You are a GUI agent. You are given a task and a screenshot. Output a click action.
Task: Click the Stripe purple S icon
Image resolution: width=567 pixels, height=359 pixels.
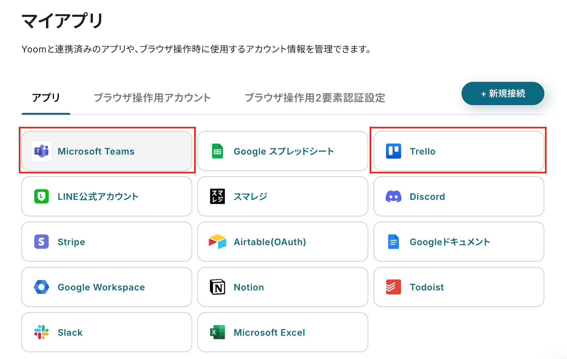pyautogui.click(x=41, y=242)
